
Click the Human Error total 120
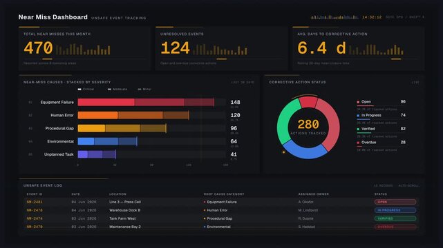click(x=236, y=115)
